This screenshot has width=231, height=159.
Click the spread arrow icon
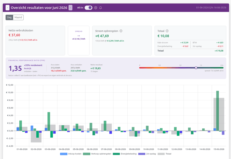tap(79, 36)
